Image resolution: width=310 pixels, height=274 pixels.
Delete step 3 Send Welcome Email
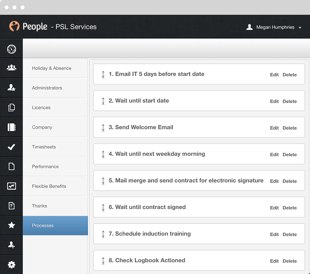(290, 128)
